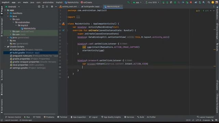Open the Problems tool window

(49, 117)
